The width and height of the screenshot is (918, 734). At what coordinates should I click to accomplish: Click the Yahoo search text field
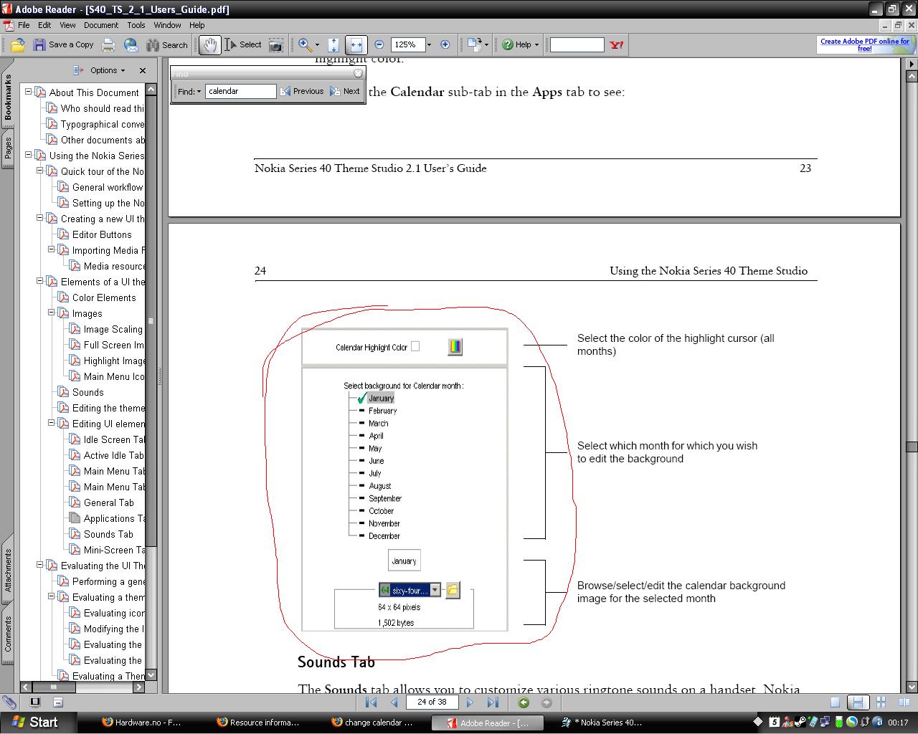pyautogui.click(x=577, y=44)
